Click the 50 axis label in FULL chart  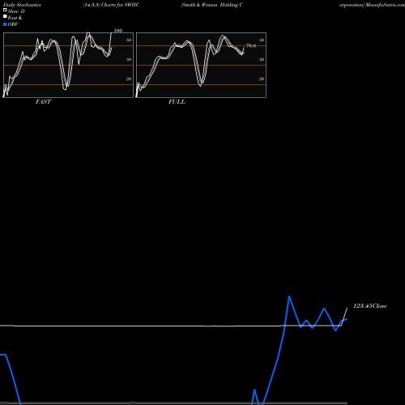262,59
